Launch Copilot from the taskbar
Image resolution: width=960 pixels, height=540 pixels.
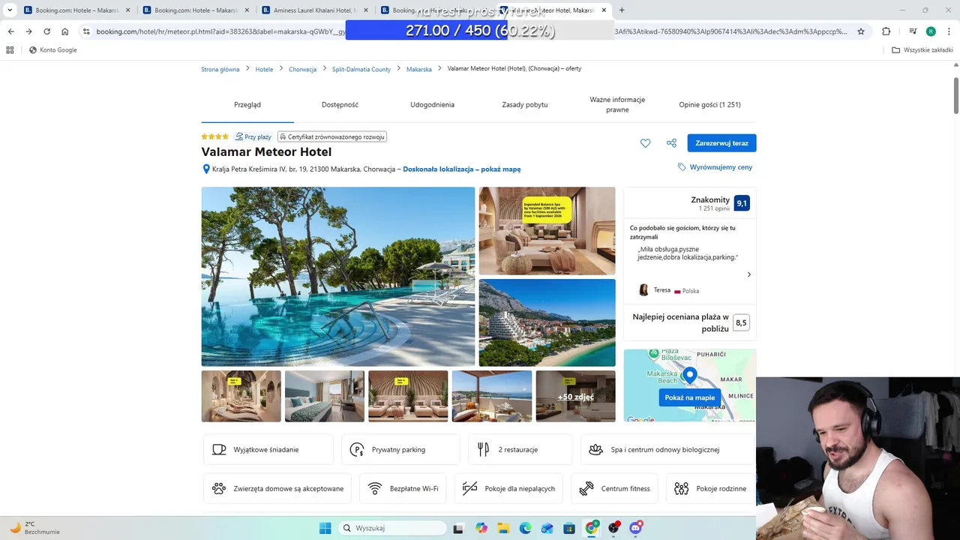tap(481, 528)
